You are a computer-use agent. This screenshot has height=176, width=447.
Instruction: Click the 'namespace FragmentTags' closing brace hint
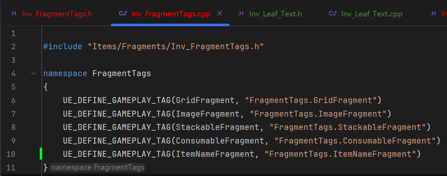[98, 168]
